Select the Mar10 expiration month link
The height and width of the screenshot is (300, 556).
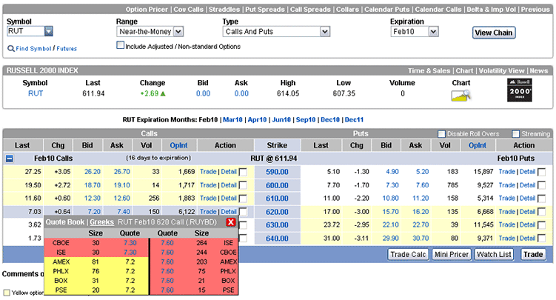[x=232, y=119]
